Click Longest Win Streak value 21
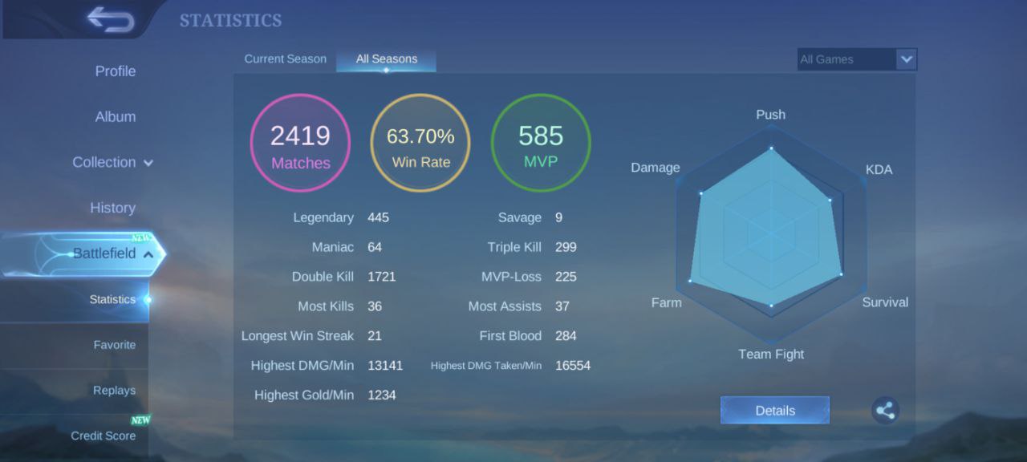Image resolution: width=1027 pixels, height=462 pixels. pos(375,336)
